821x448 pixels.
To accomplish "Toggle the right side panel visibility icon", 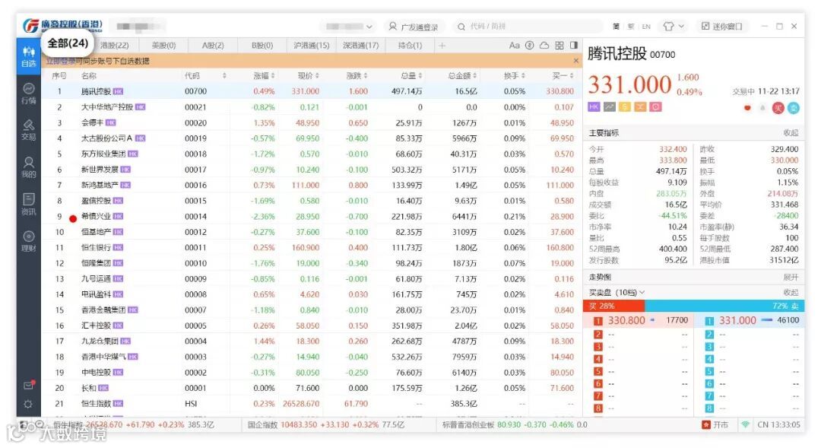I will pos(574,46).
